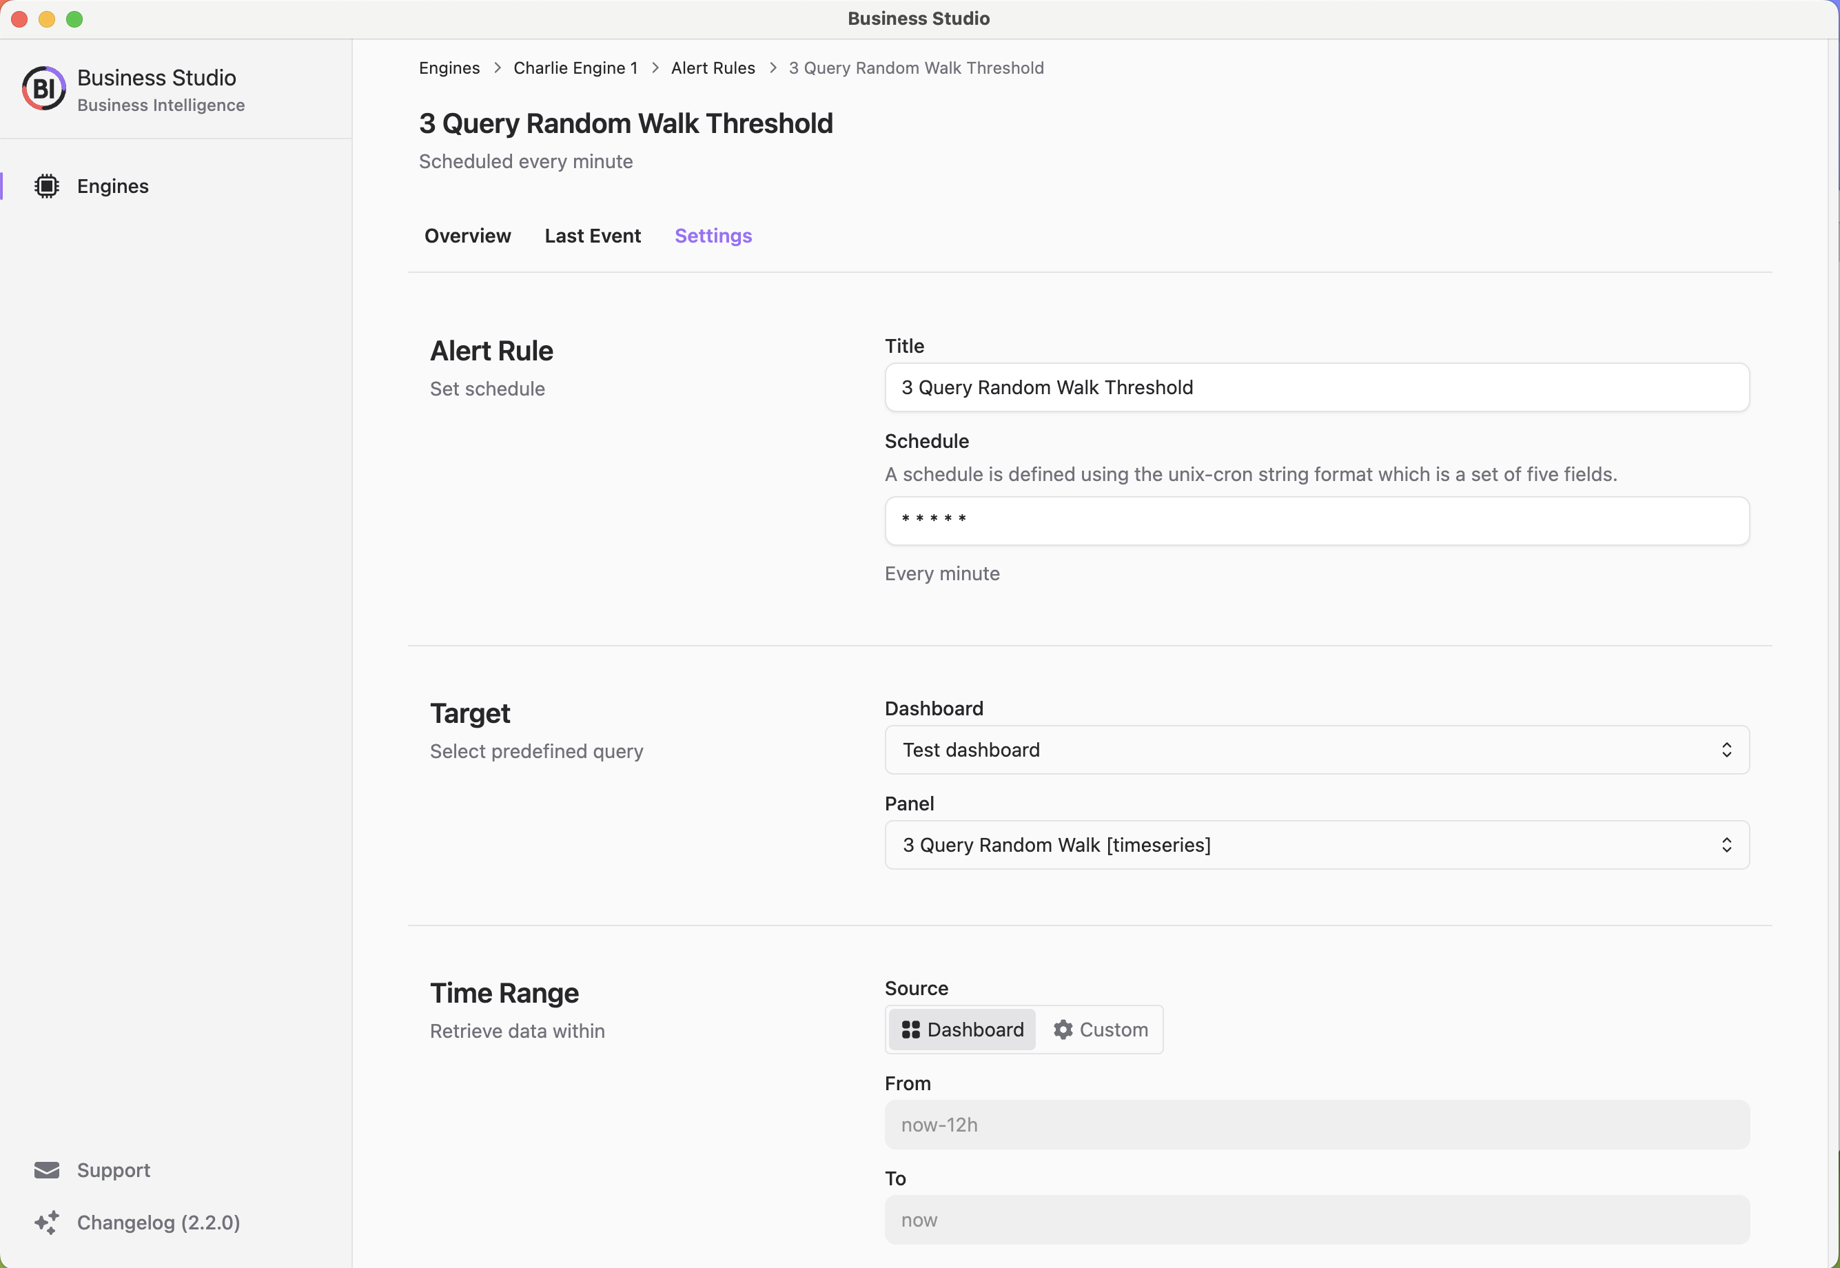Screen dimensions: 1840x1268
Task: Click the Changelog gear-plus icon
Action: (x=45, y=1222)
